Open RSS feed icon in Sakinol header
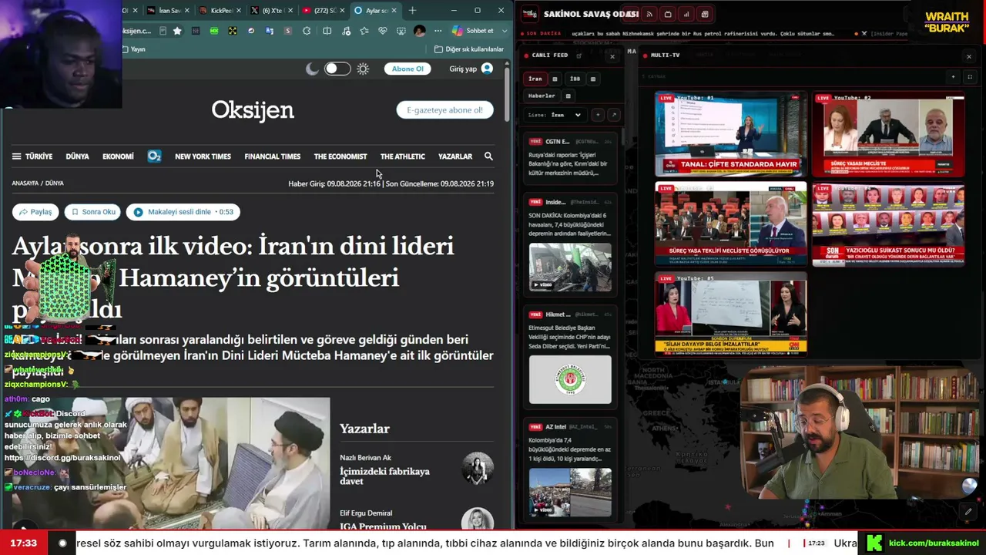The height and width of the screenshot is (555, 986). (x=649, y=14)
